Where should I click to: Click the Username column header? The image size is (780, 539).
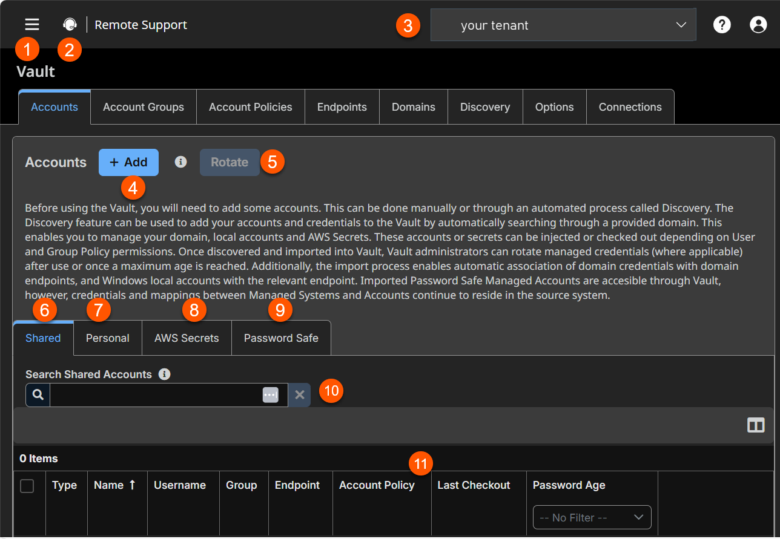coord(180,485)
